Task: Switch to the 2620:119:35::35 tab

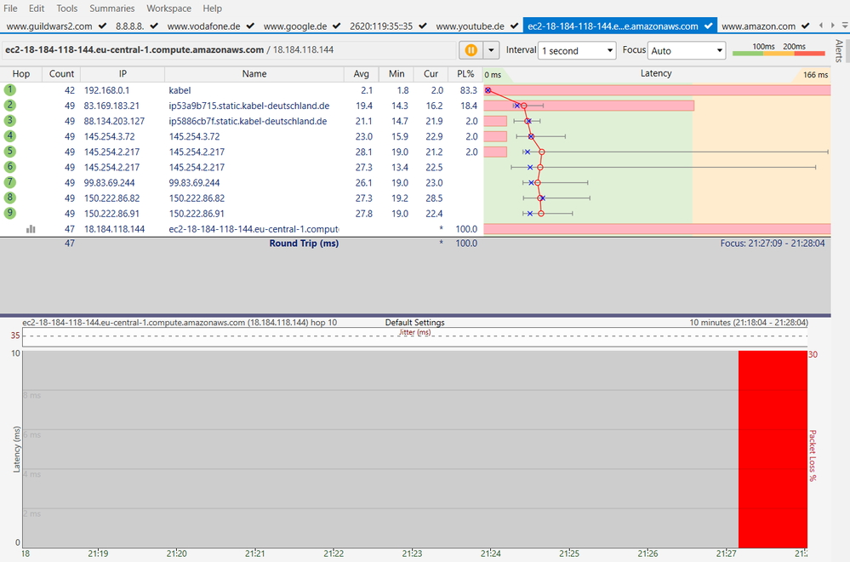Action: tap(388, 26)
